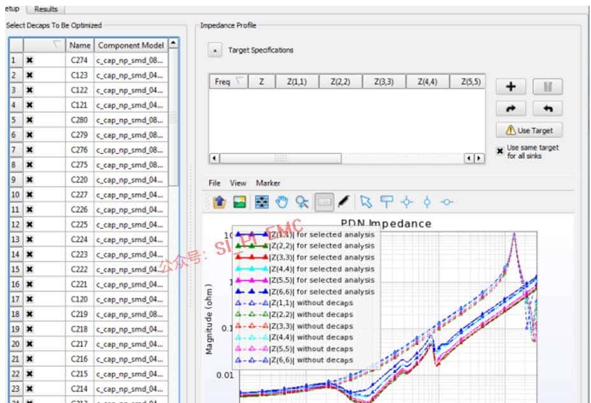Image resolution: width=591 pixels, height=403 pixels.
Task: Click the save image icon
Action: [x=239, y=202]
